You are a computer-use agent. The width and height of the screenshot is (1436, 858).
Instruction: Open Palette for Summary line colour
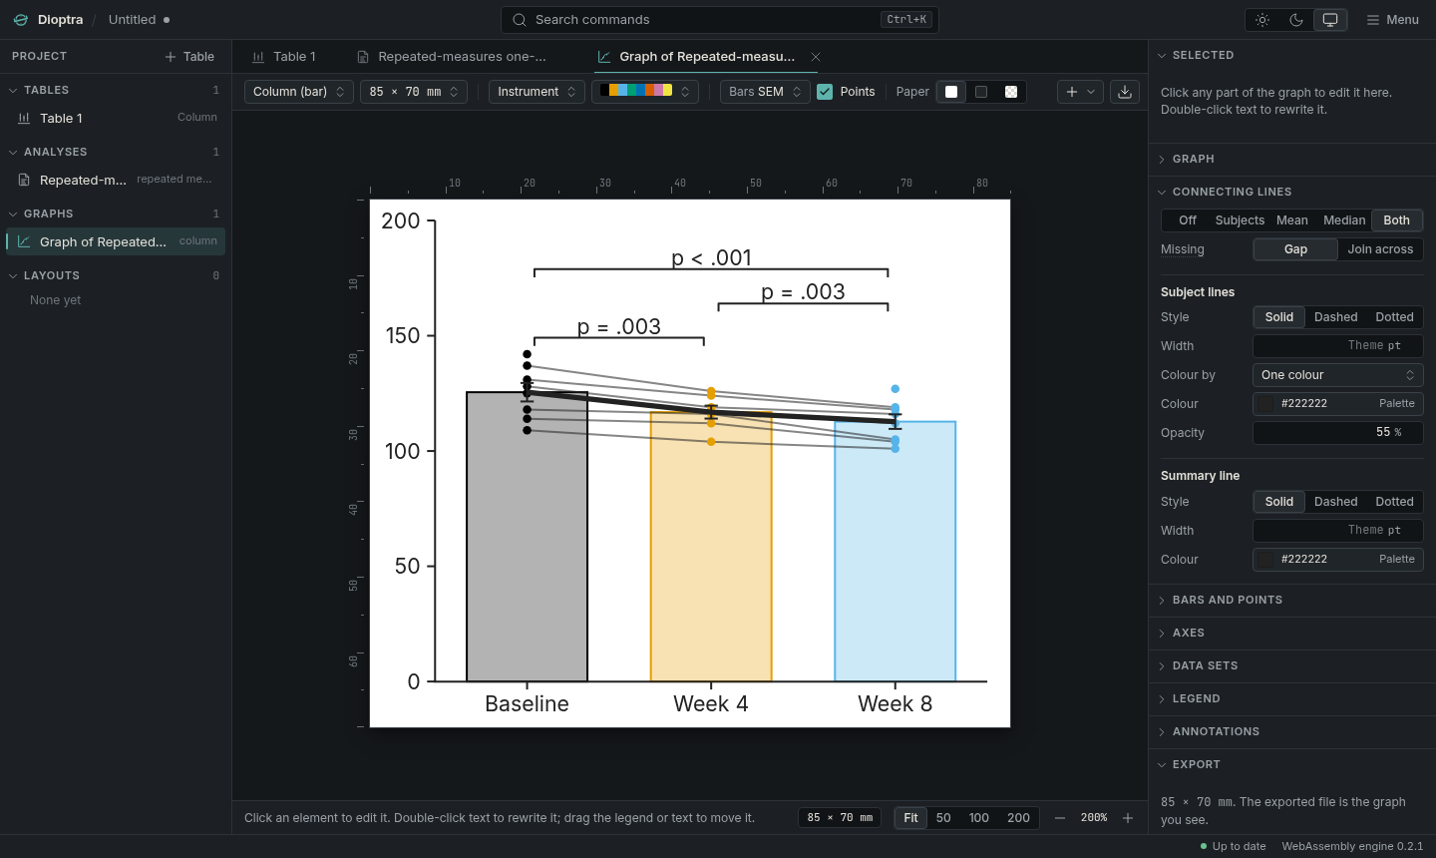pos(1396,560)
